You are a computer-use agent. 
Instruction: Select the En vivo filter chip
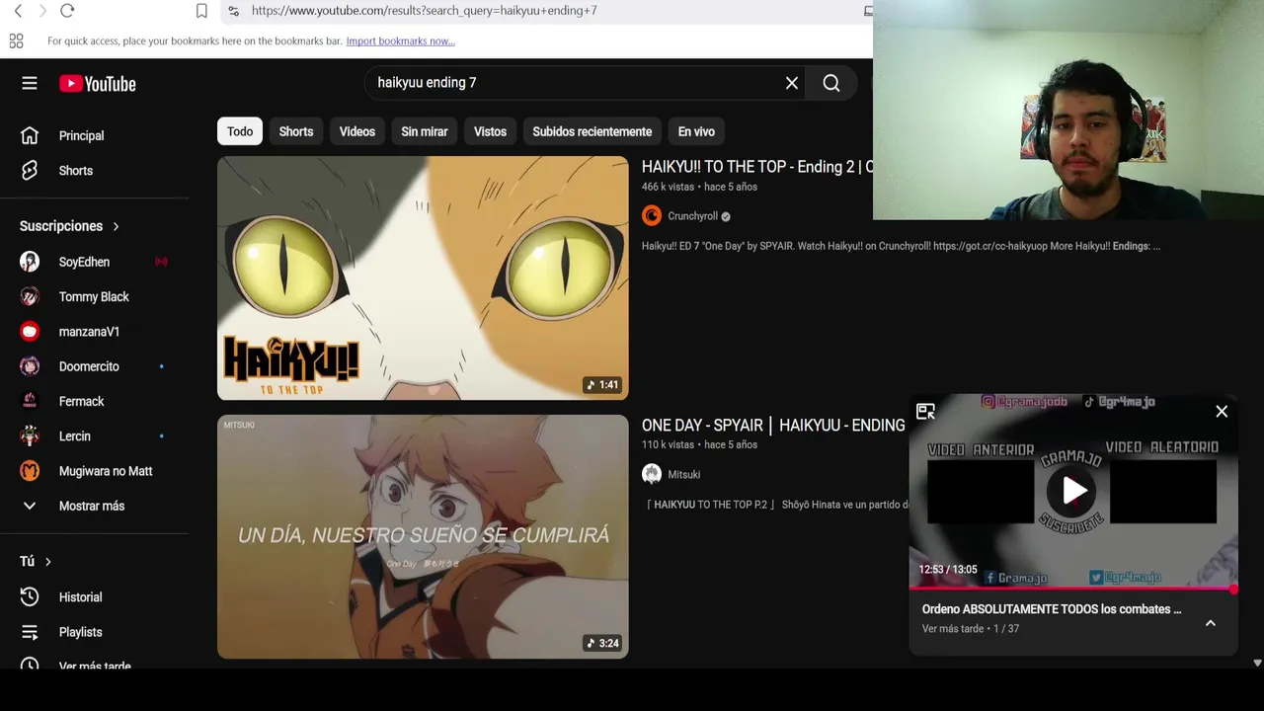point(696,131)
